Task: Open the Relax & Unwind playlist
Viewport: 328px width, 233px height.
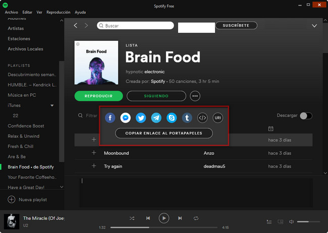Action: pyautogui.click(x=23, y=136)
